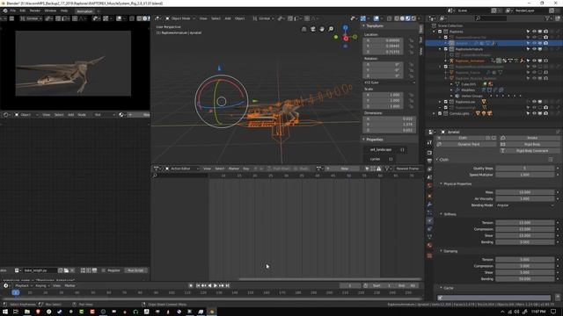The width and height of the screenshot is (563, 316).
Task: Click the Run Script button in the text editor
Action: click(135, 270)
